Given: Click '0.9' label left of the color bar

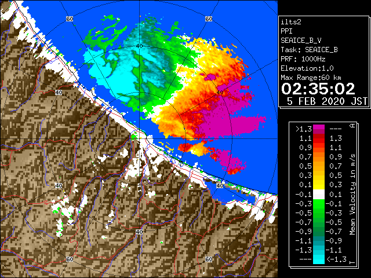Looking at the screenshot, I should (305, 148).
